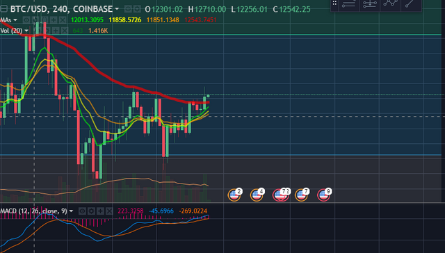Image resolution: width=445 pixels, height=253 pixels.
Task: Click the BTC/USD, 240, COINBASE title
Action: point(61,9)
